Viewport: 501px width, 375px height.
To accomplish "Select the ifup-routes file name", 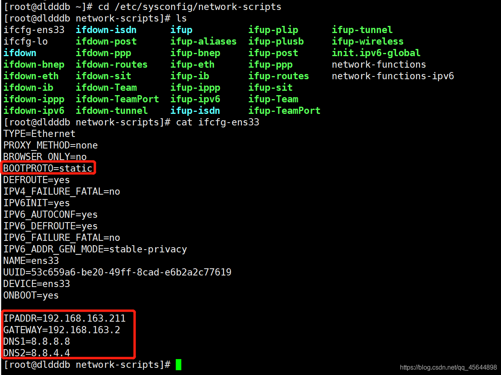I will coord(279,76).
